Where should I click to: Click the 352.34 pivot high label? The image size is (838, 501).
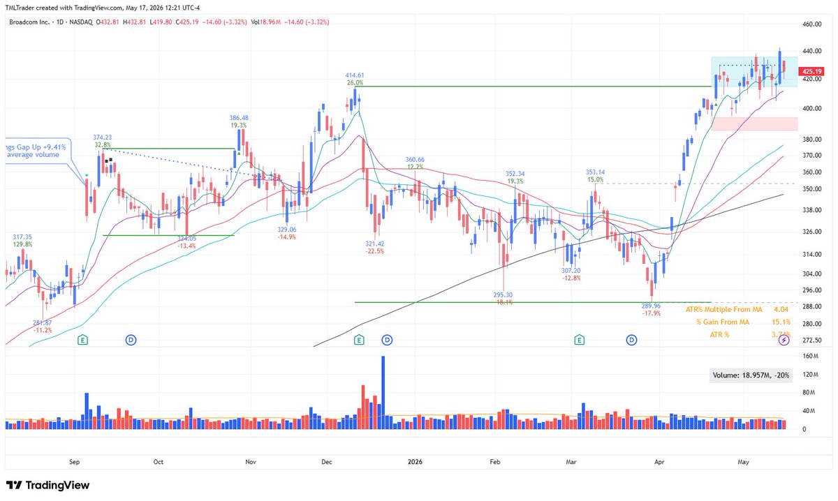point(516,173)
